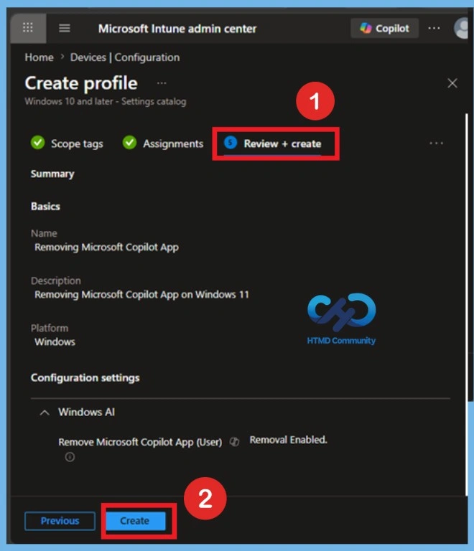Viewport: 474px width, 551px height.
Task: Click the profile name 'Removing Microsoft Copilot App'
Action: [106, 247]
